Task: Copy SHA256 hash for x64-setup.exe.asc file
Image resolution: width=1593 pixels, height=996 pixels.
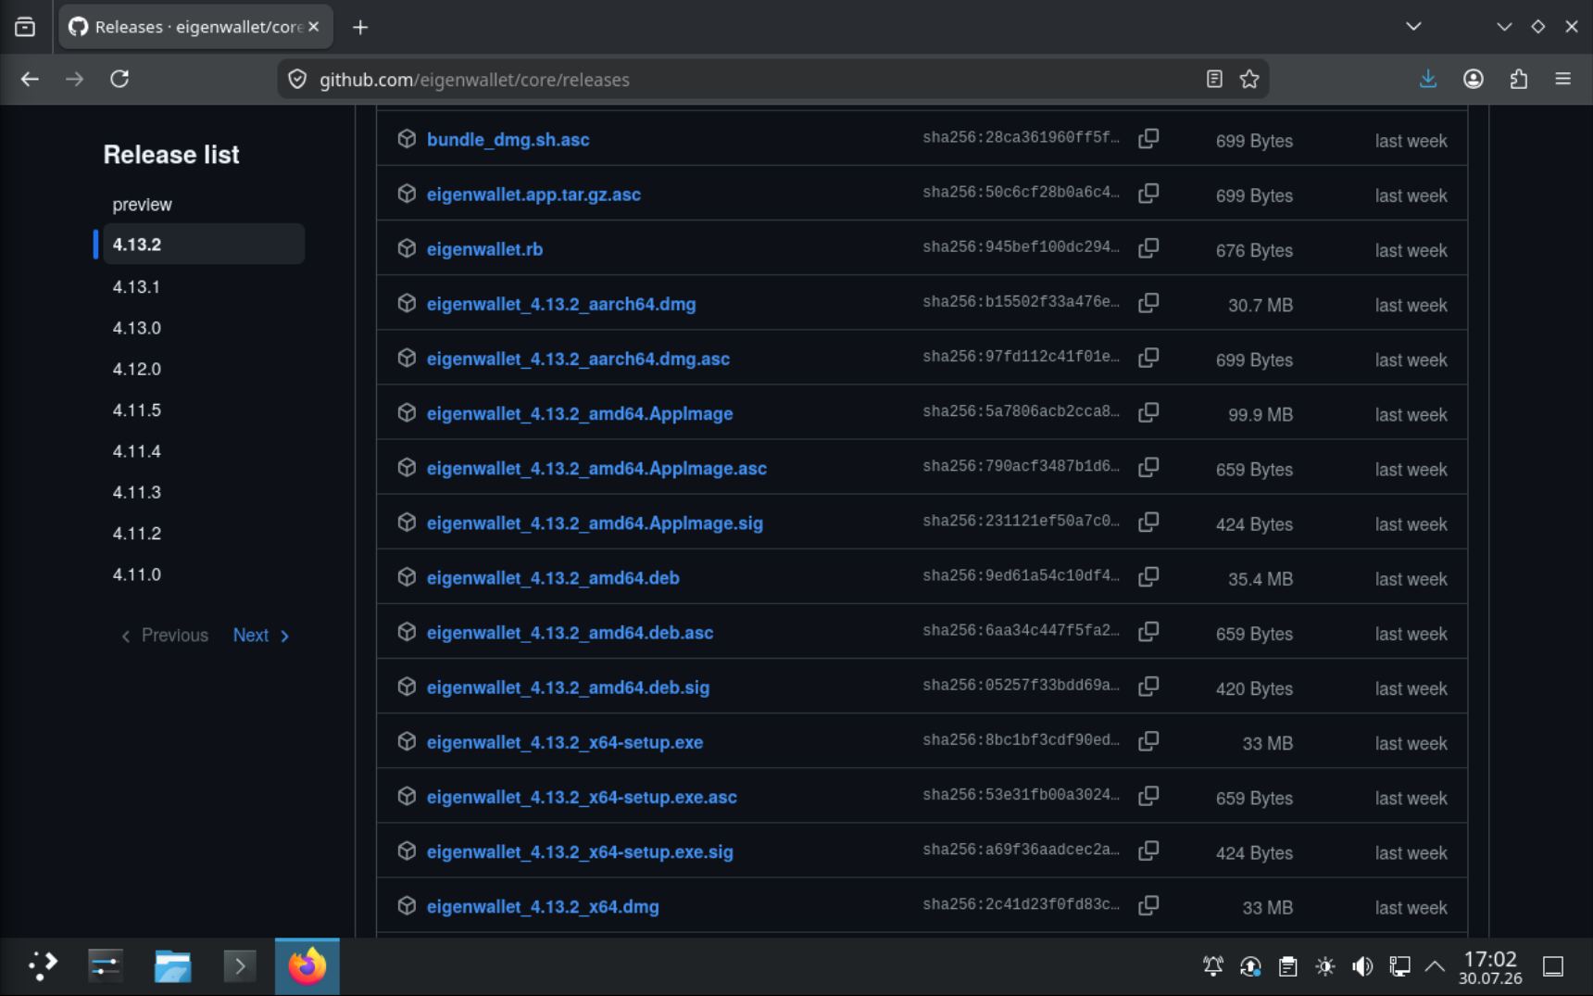Action: 1148,795
